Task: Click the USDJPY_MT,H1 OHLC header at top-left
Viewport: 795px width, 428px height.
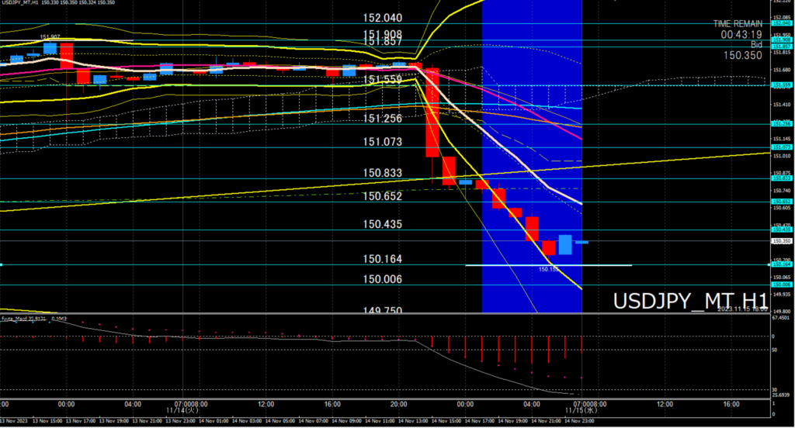Action: (x=57, y=2)
